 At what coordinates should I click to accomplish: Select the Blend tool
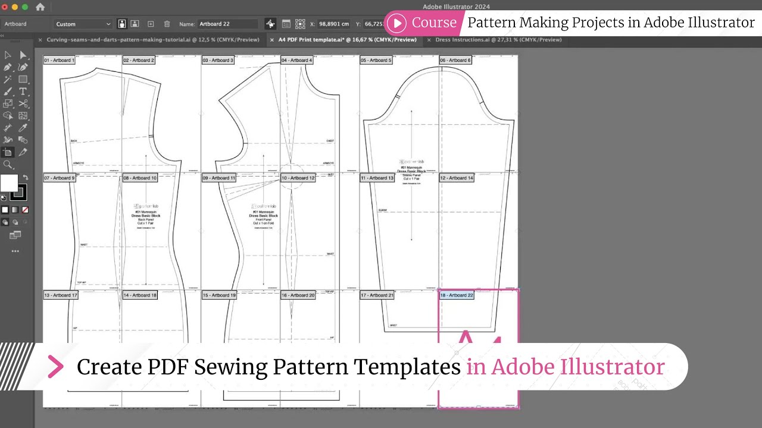click(x=23, y=140)
